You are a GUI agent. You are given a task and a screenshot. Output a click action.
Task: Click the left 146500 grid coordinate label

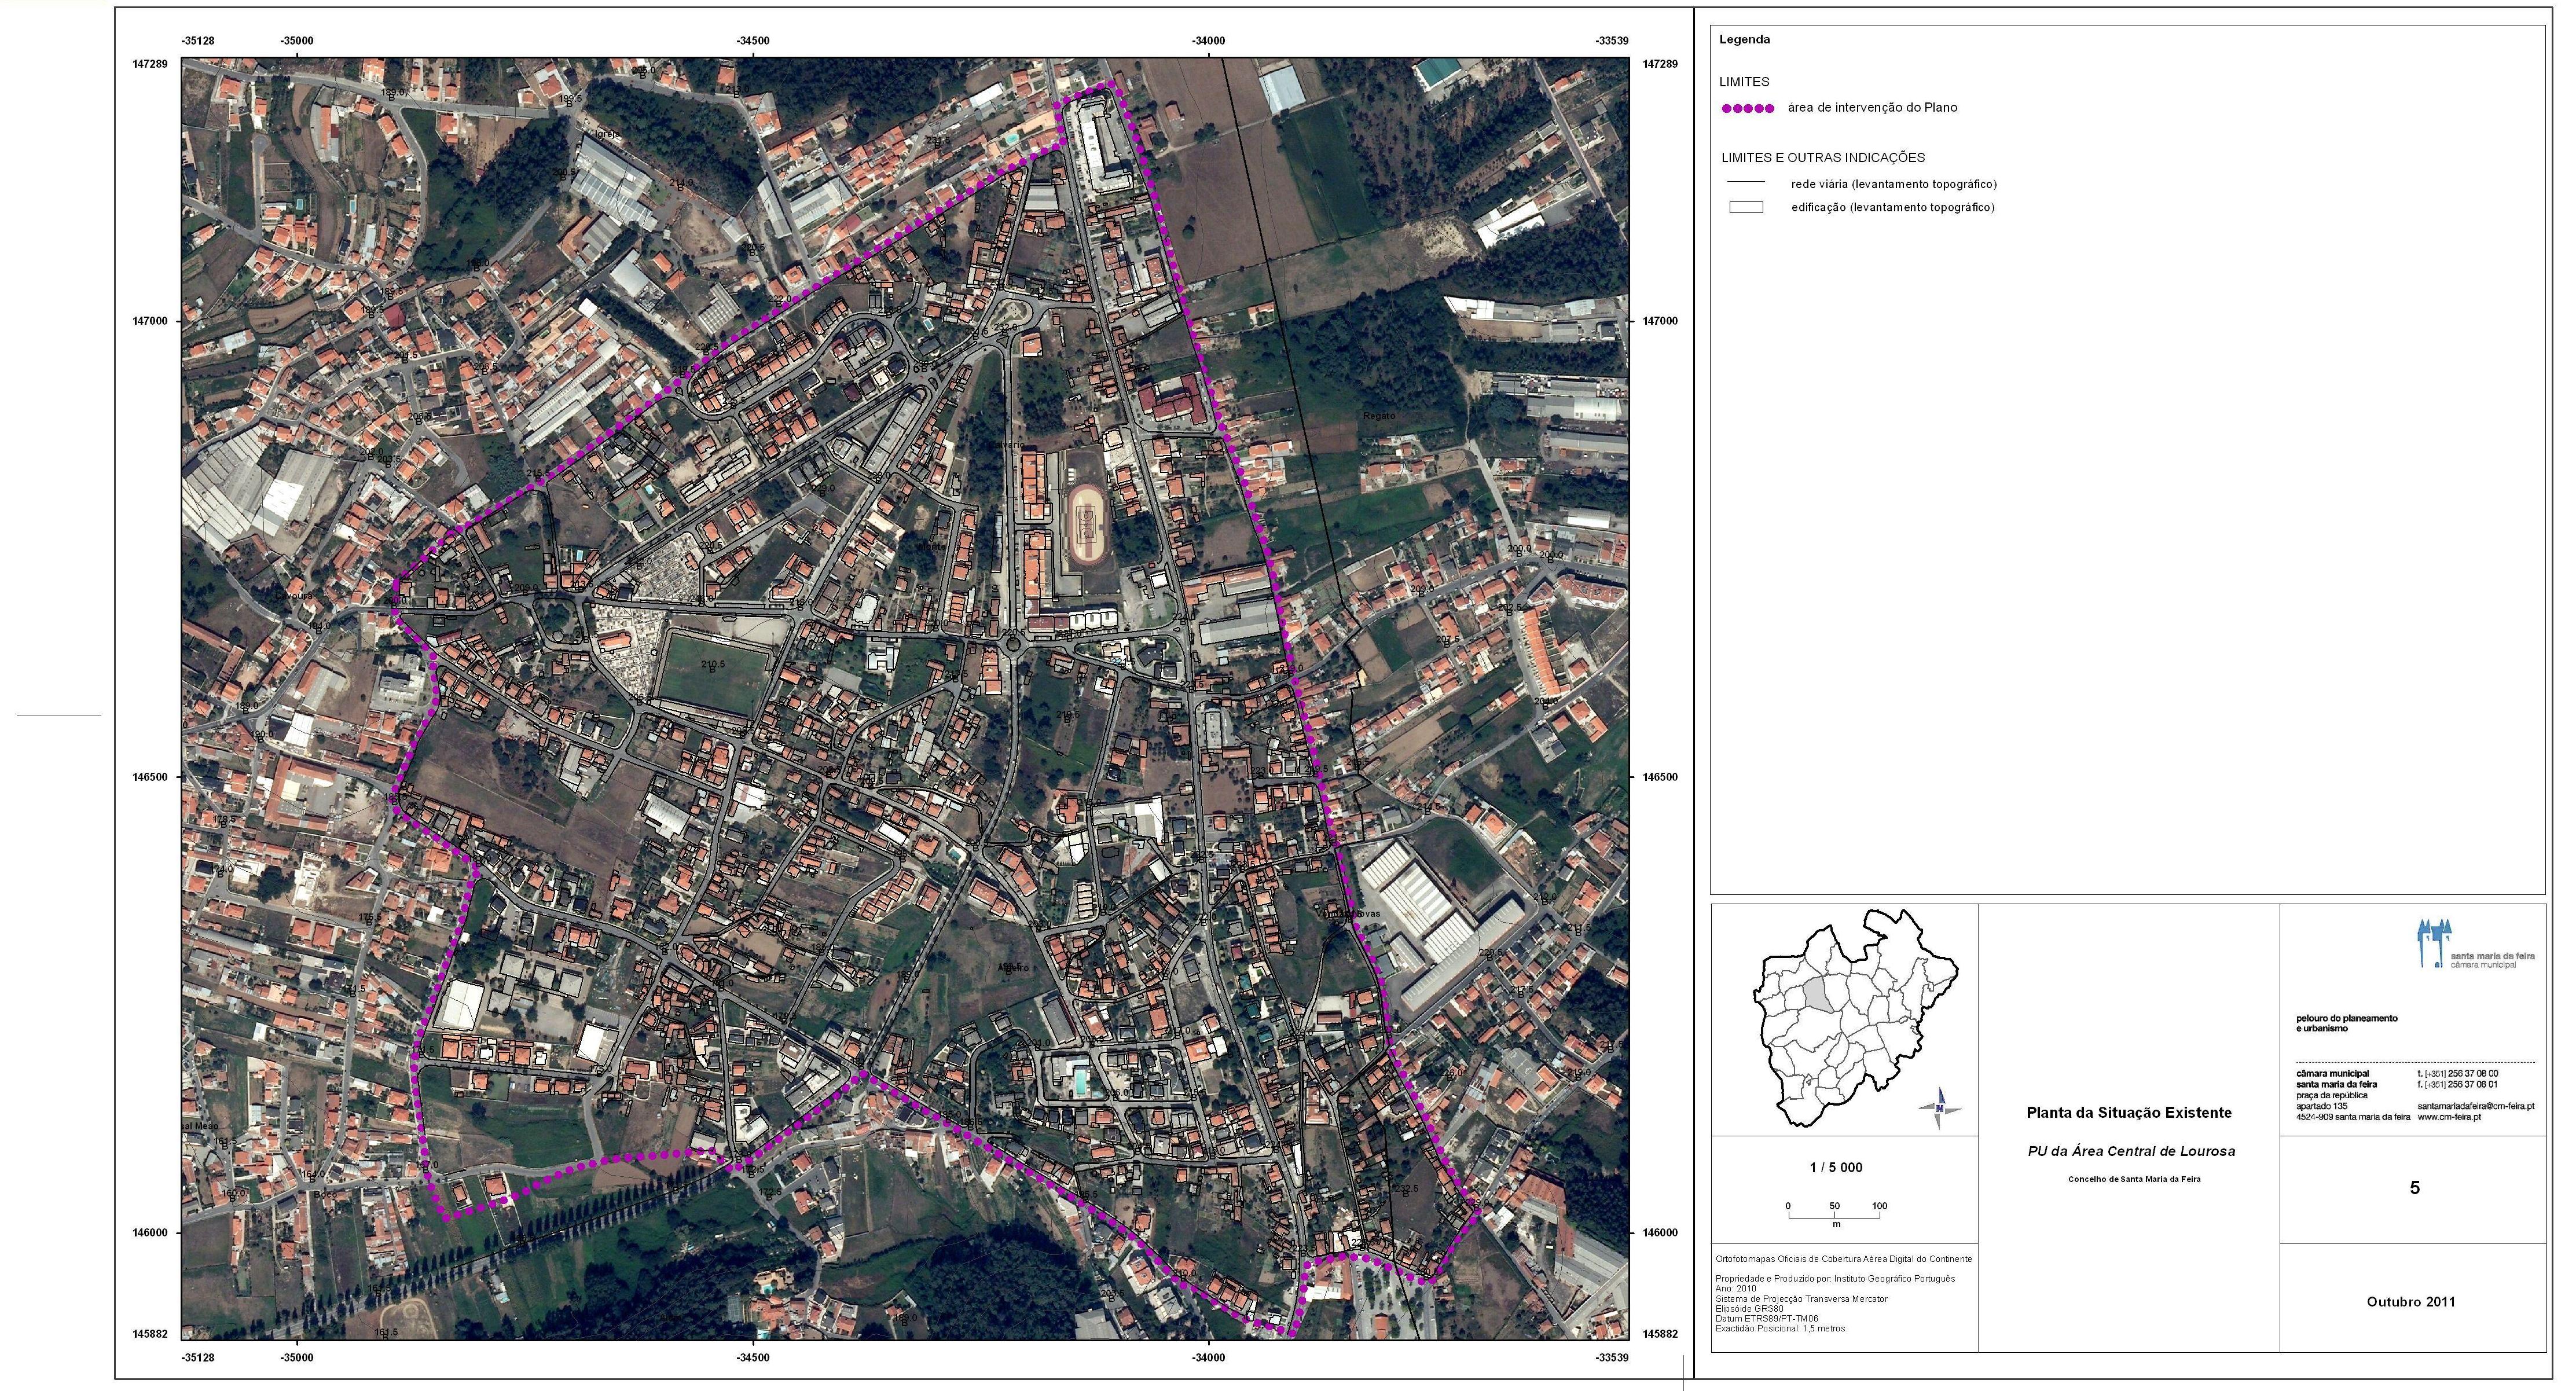[150, 777]
